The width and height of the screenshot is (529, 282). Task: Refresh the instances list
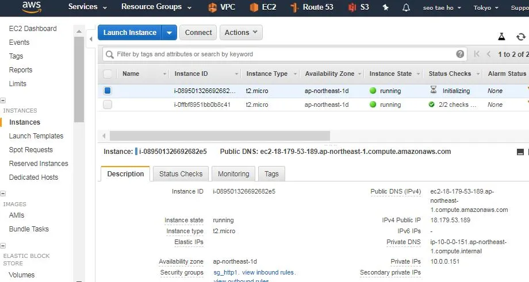521,36
